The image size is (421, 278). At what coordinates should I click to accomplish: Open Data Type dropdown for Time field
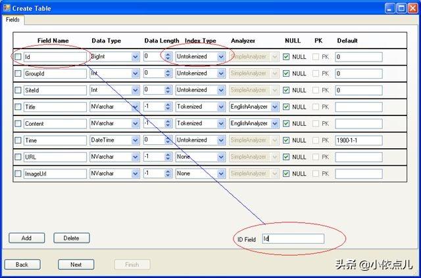[x=135, y=140]
